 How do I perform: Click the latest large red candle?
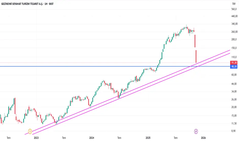point(196,56)
